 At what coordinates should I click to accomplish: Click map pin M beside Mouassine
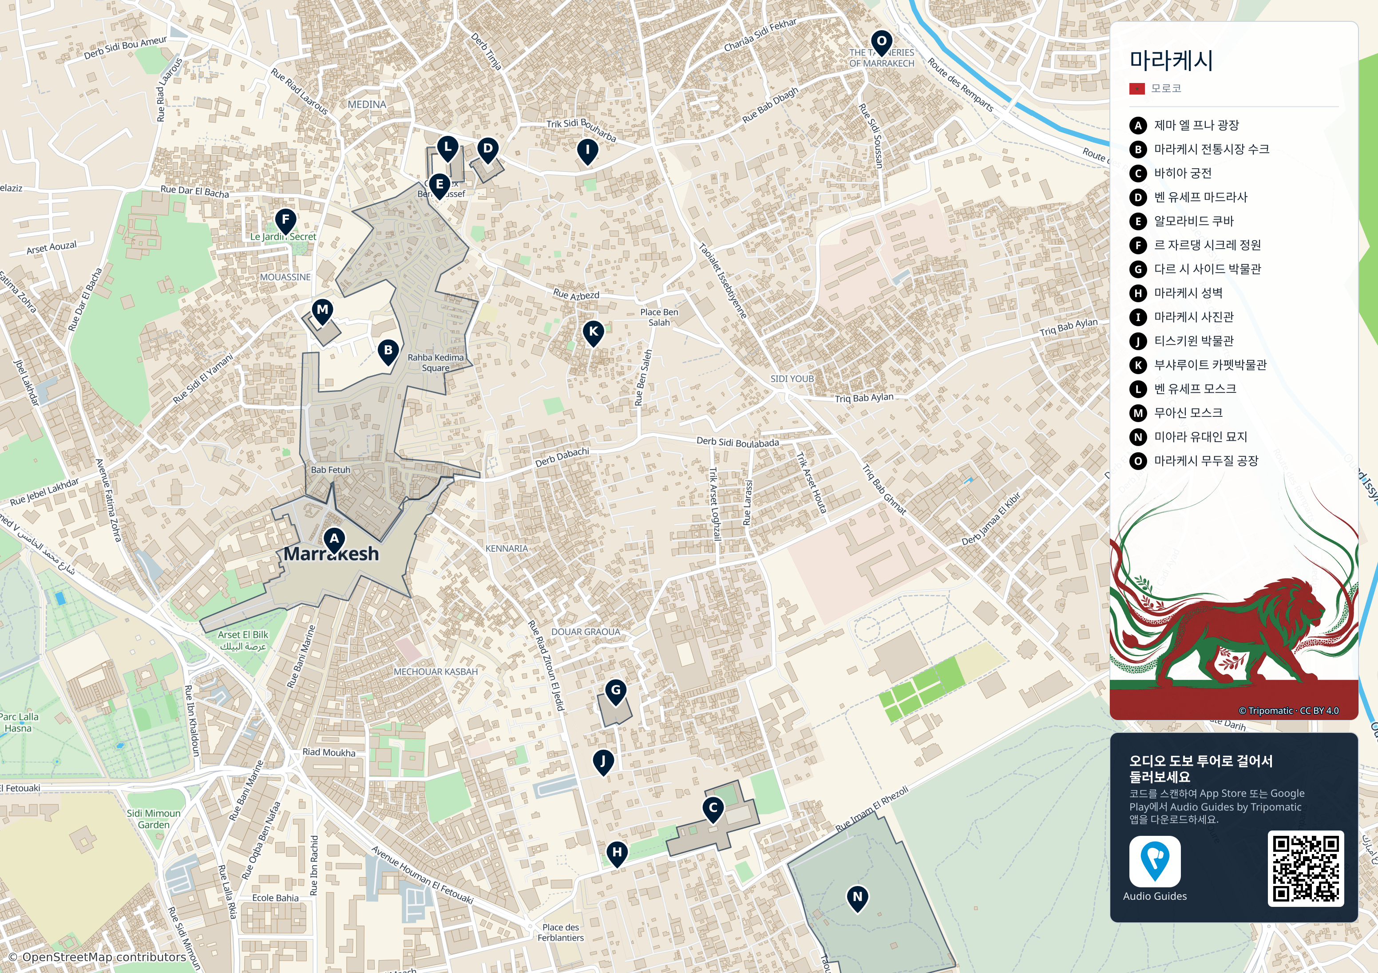[322, 312]
